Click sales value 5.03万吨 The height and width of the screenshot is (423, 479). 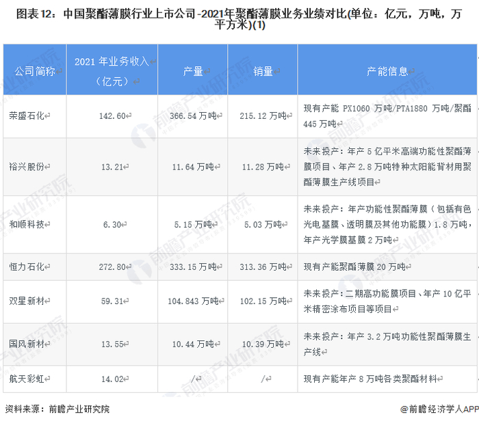tap(263, 224)
